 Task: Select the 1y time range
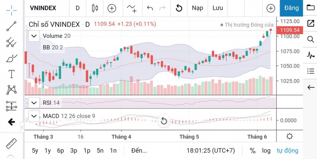click(x=48, y=150)
